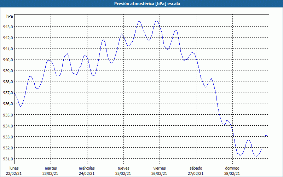Select the 933,0 y-axis label
The width and height of the screenshot is (283, 177).
(x=8, y=137)
